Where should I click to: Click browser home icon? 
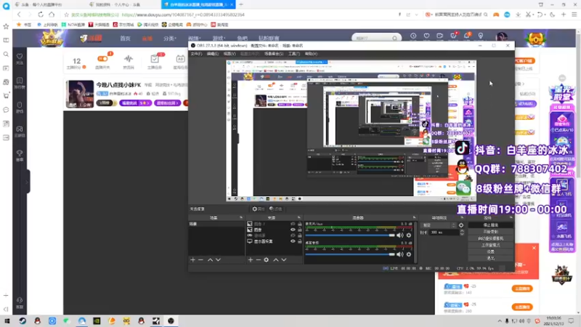pyautogui.click(x=52, y=15)
